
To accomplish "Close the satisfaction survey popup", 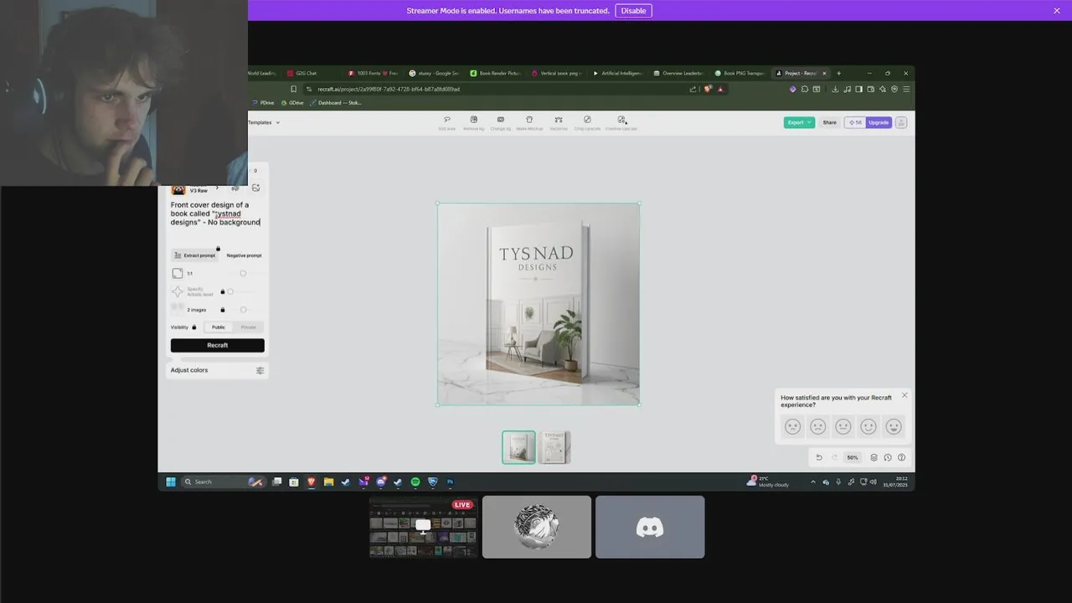I will (904, 395).
